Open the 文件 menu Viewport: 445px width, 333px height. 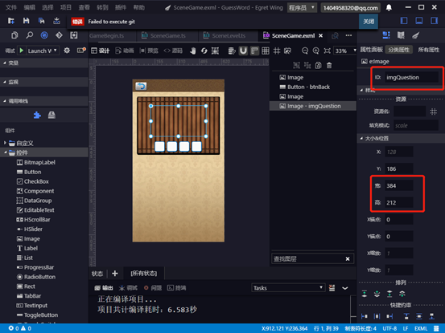click(11, 8)
